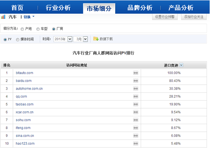
Task: Switch to the 品牌分析 tab
Action: click(140, 8)
